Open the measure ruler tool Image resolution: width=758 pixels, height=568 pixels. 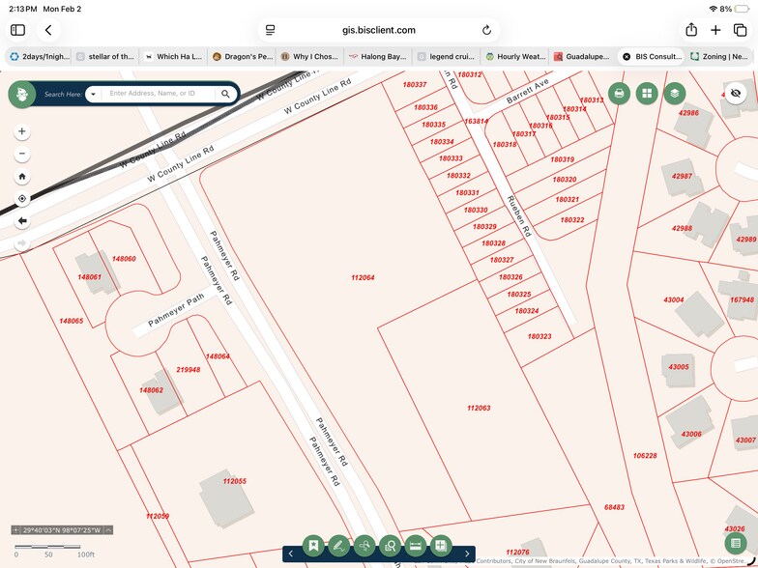pyautogui.click(x=415, y=546)
